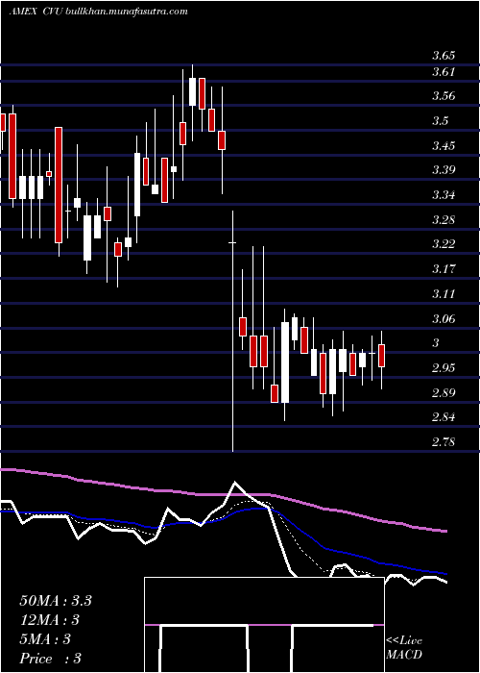This screenshot has height=673, width=480.
Task: Click the 3.28 price axis label
Action: (x=444, y=220)
